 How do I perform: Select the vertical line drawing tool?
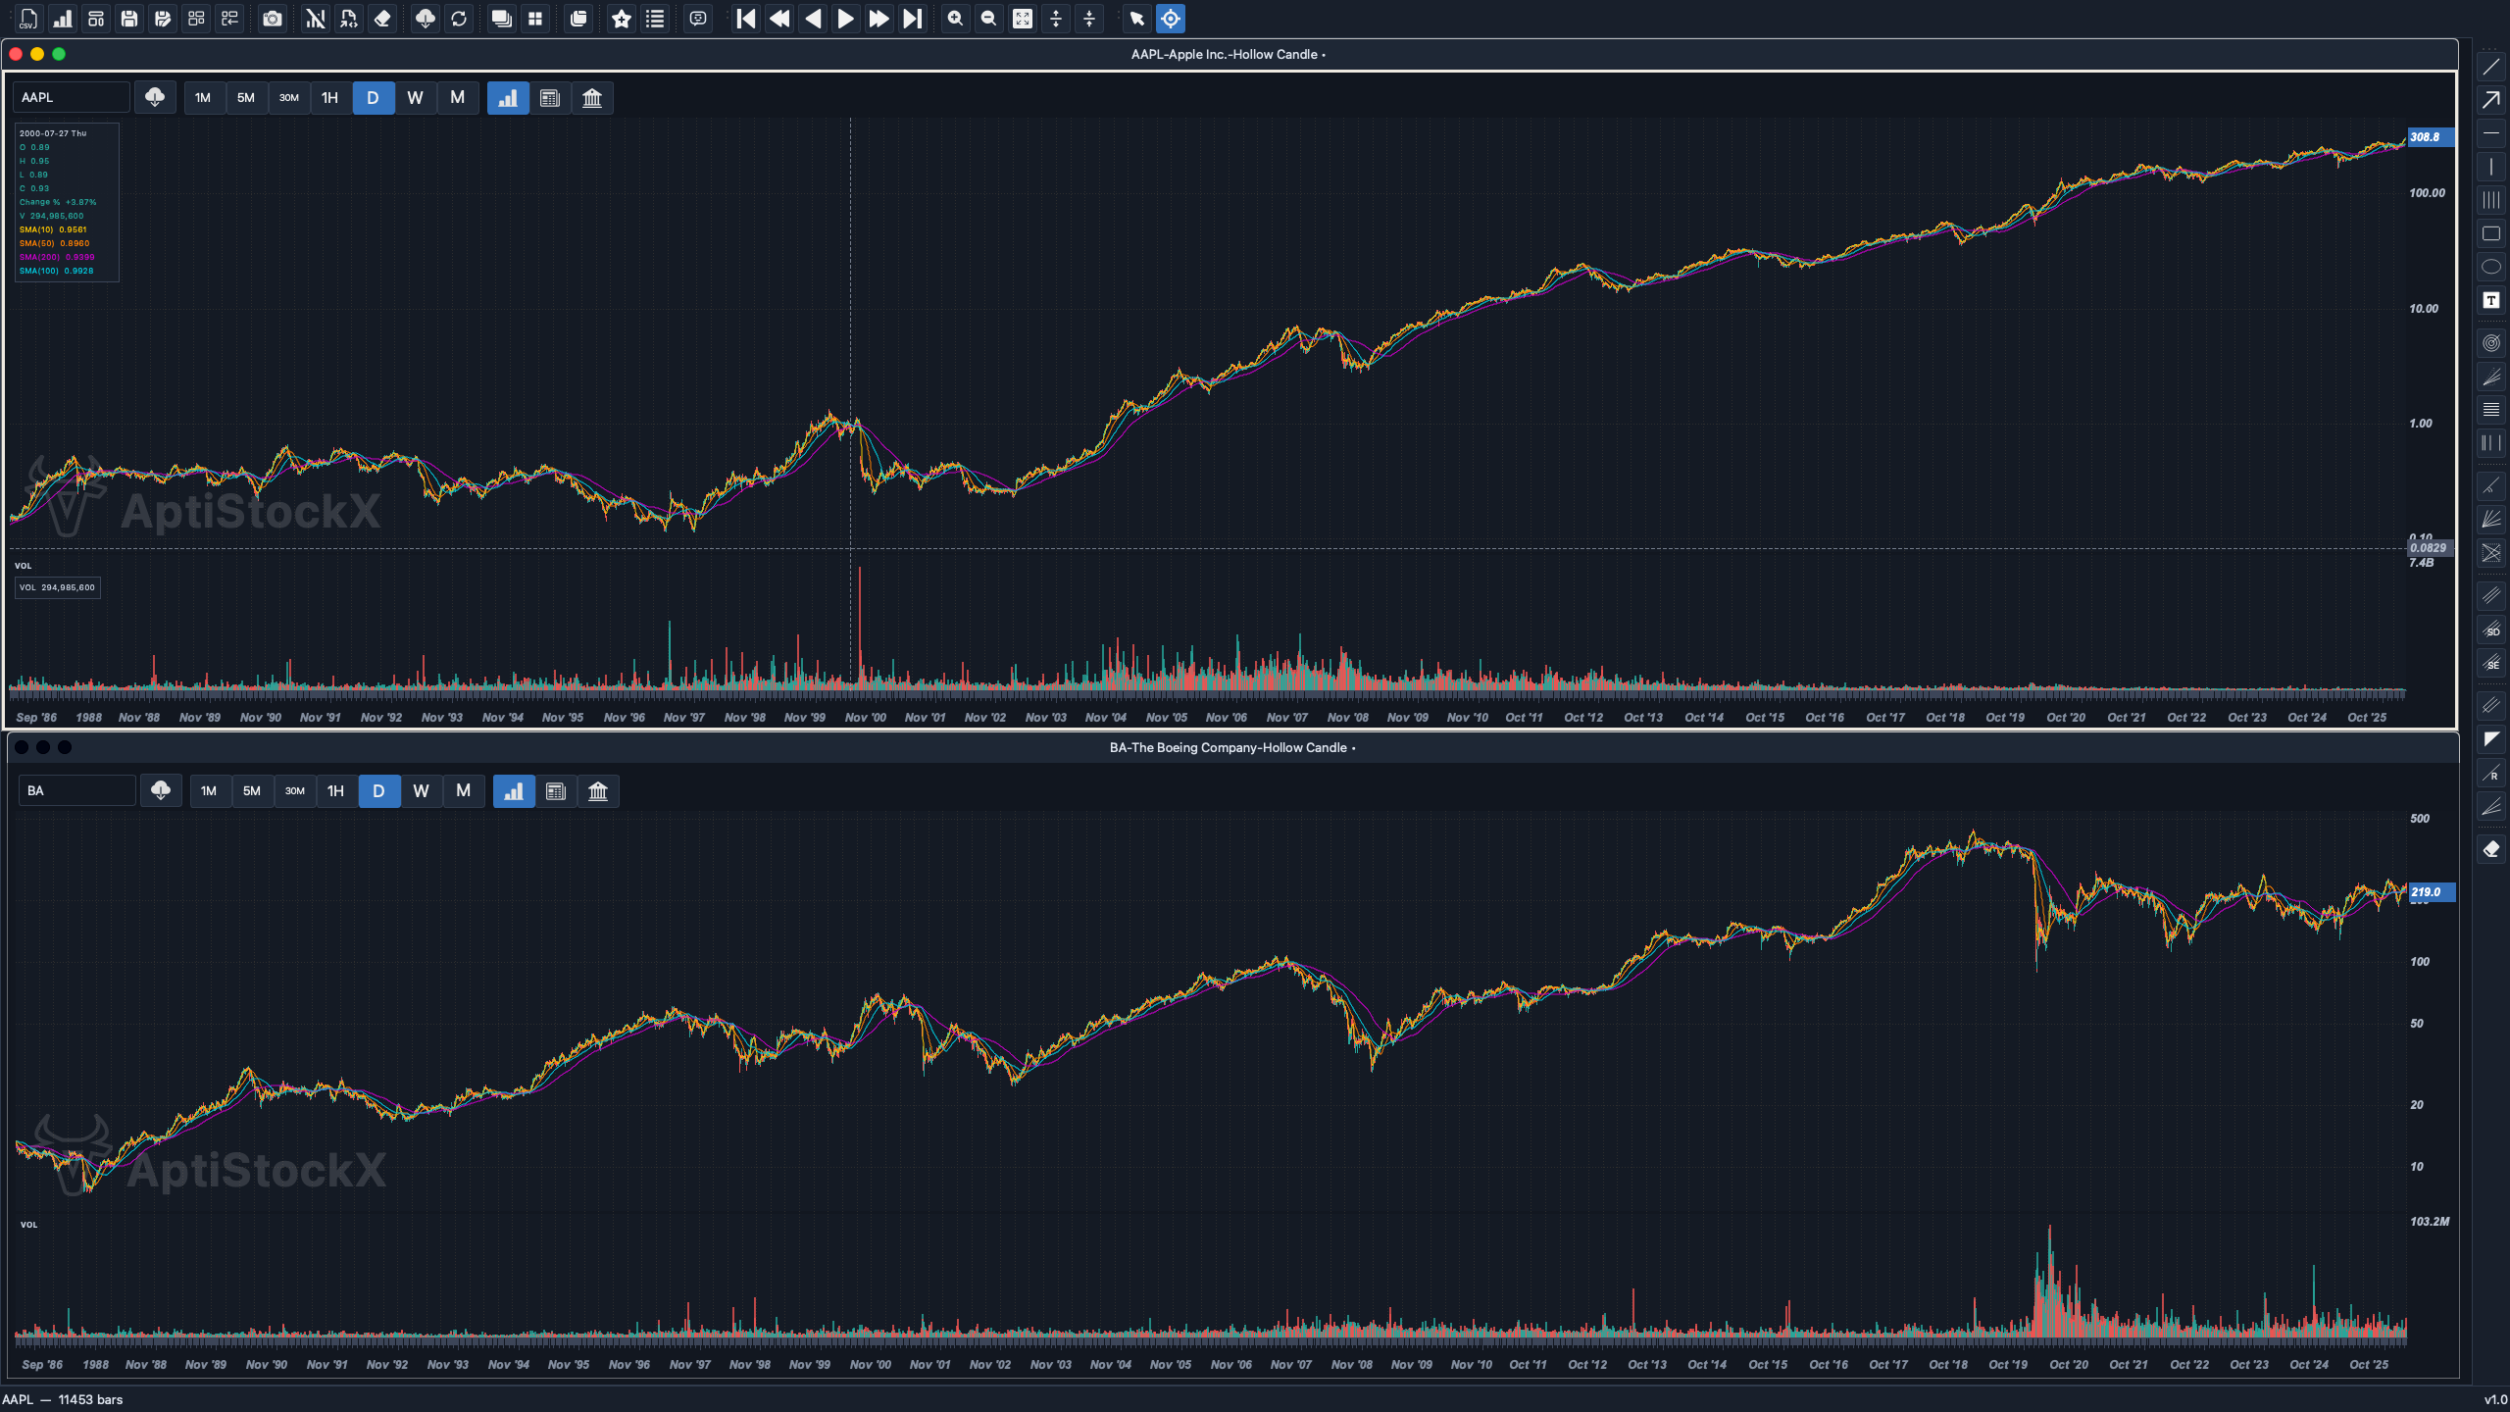(x=2490, y=167)
